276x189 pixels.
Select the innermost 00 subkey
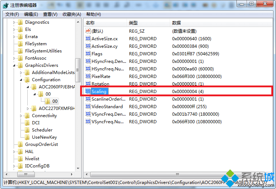(55, 101)
